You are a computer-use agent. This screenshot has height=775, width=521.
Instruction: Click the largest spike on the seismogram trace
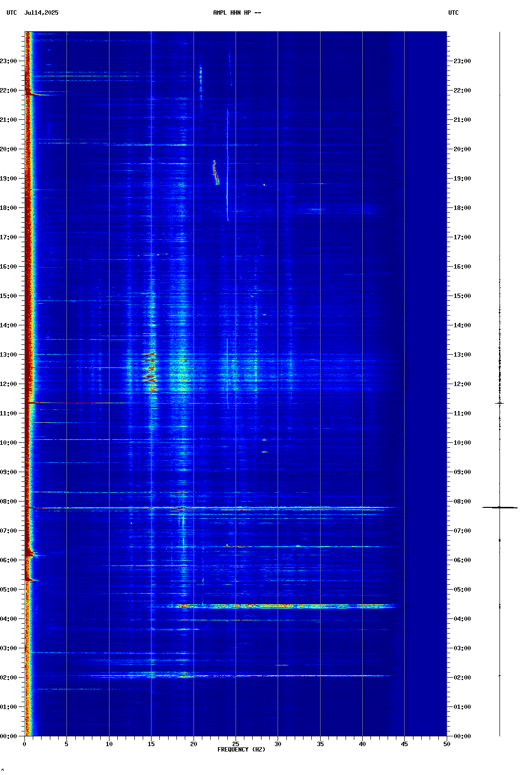(499, 507)
